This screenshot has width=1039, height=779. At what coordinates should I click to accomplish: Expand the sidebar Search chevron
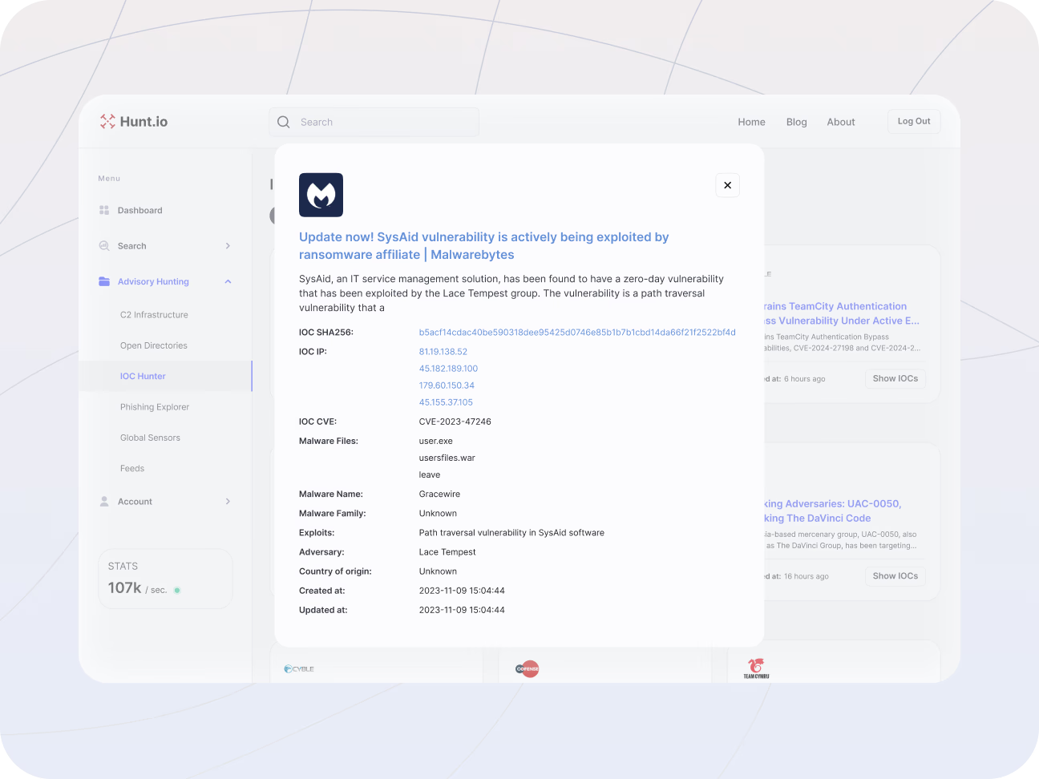[x=228, y=246]
